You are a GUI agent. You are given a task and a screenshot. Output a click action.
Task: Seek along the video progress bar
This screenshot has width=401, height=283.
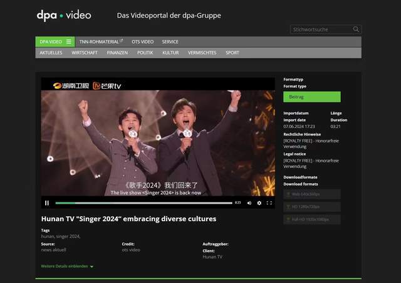coord(143,203)
